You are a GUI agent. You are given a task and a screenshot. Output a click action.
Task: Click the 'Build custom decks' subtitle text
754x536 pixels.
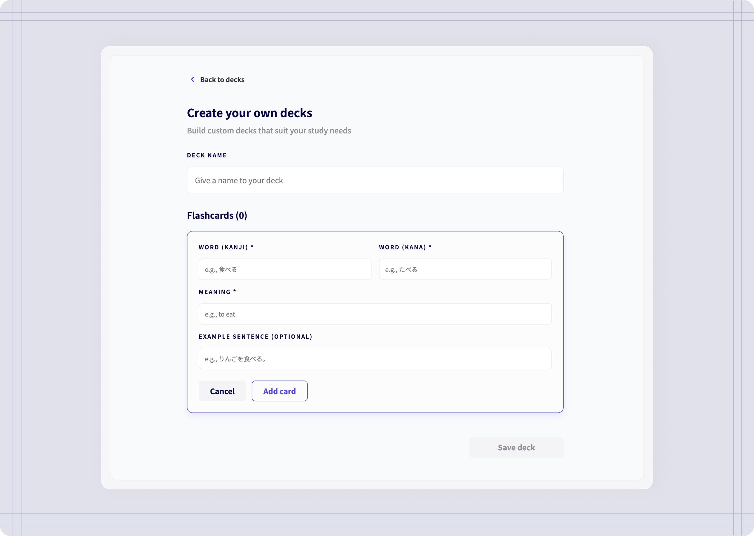tap(269, 131)
